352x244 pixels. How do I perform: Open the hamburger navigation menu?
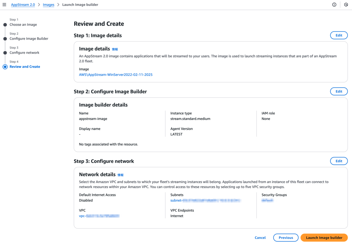pos(4,5)
